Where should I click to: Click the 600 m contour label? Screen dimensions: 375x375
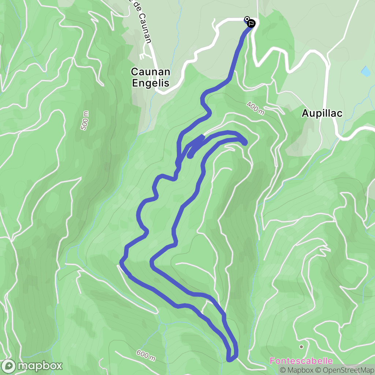click(146, 355)
